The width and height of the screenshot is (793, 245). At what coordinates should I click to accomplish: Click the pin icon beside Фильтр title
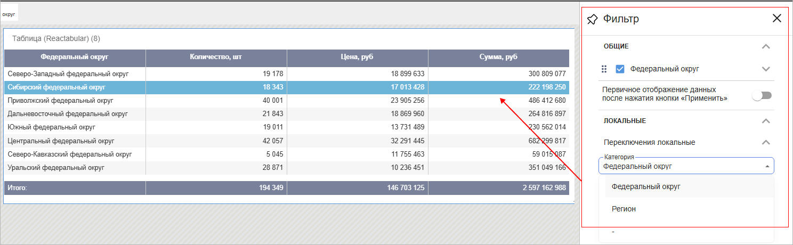tap(592, 19)
